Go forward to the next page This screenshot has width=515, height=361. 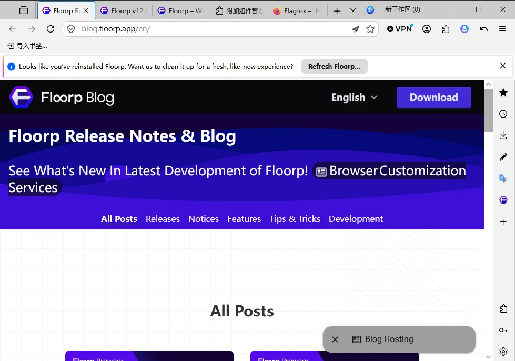coord(32,29)
